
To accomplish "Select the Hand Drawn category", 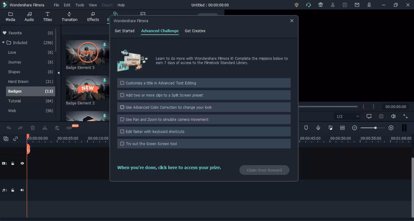I will 30,81.
